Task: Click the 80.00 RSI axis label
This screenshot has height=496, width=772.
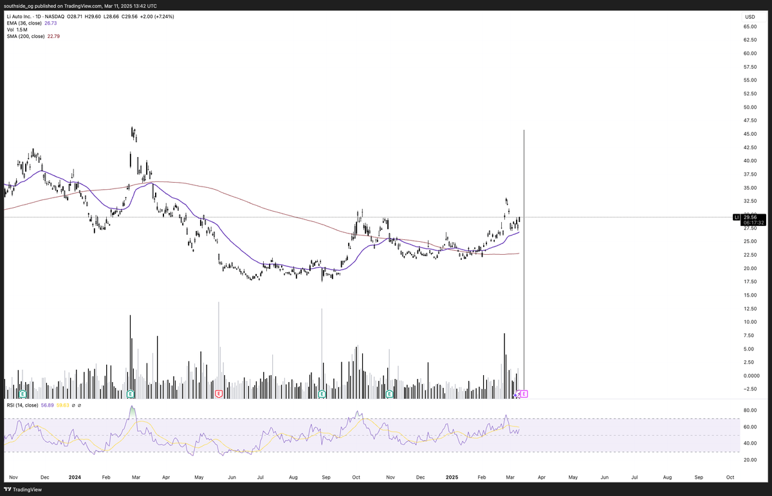Action: pyautogui.click(x=750, y=410)
